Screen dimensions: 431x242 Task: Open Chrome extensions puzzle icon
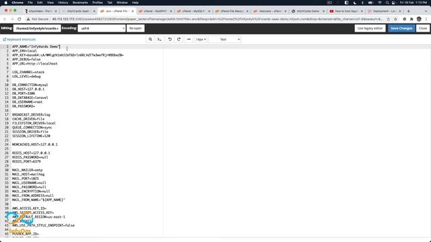411,19
